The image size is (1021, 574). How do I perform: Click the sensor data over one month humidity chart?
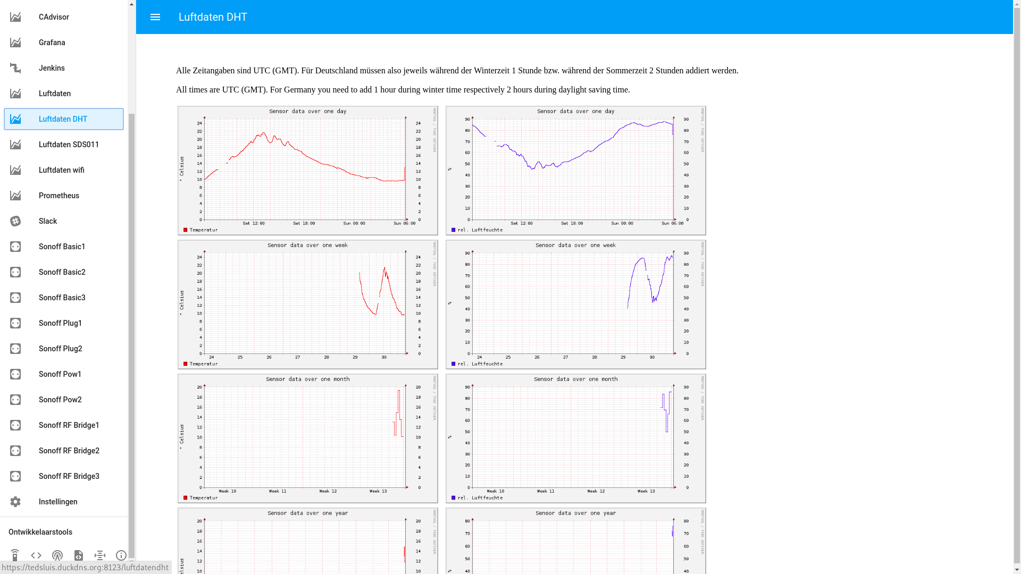(x=575, y=438)
